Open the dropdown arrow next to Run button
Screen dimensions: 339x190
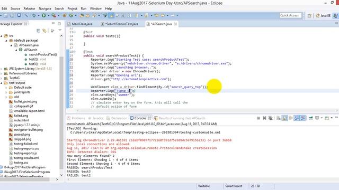pos(48,15)
